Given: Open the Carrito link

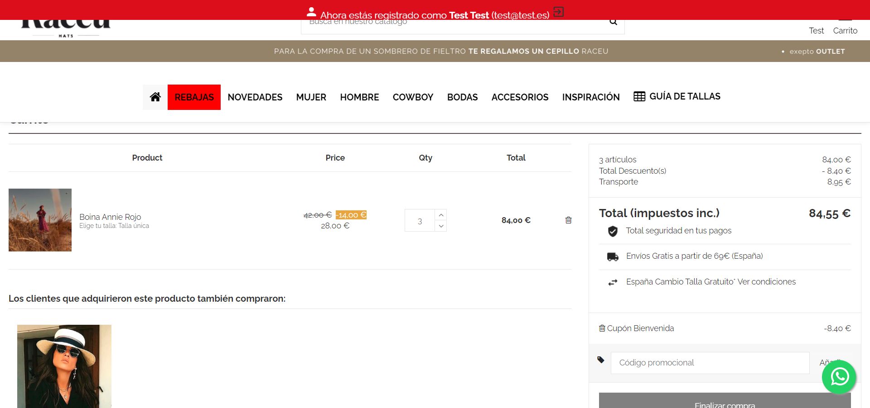Looking at the screenshot, I should (x=845, y=30).
